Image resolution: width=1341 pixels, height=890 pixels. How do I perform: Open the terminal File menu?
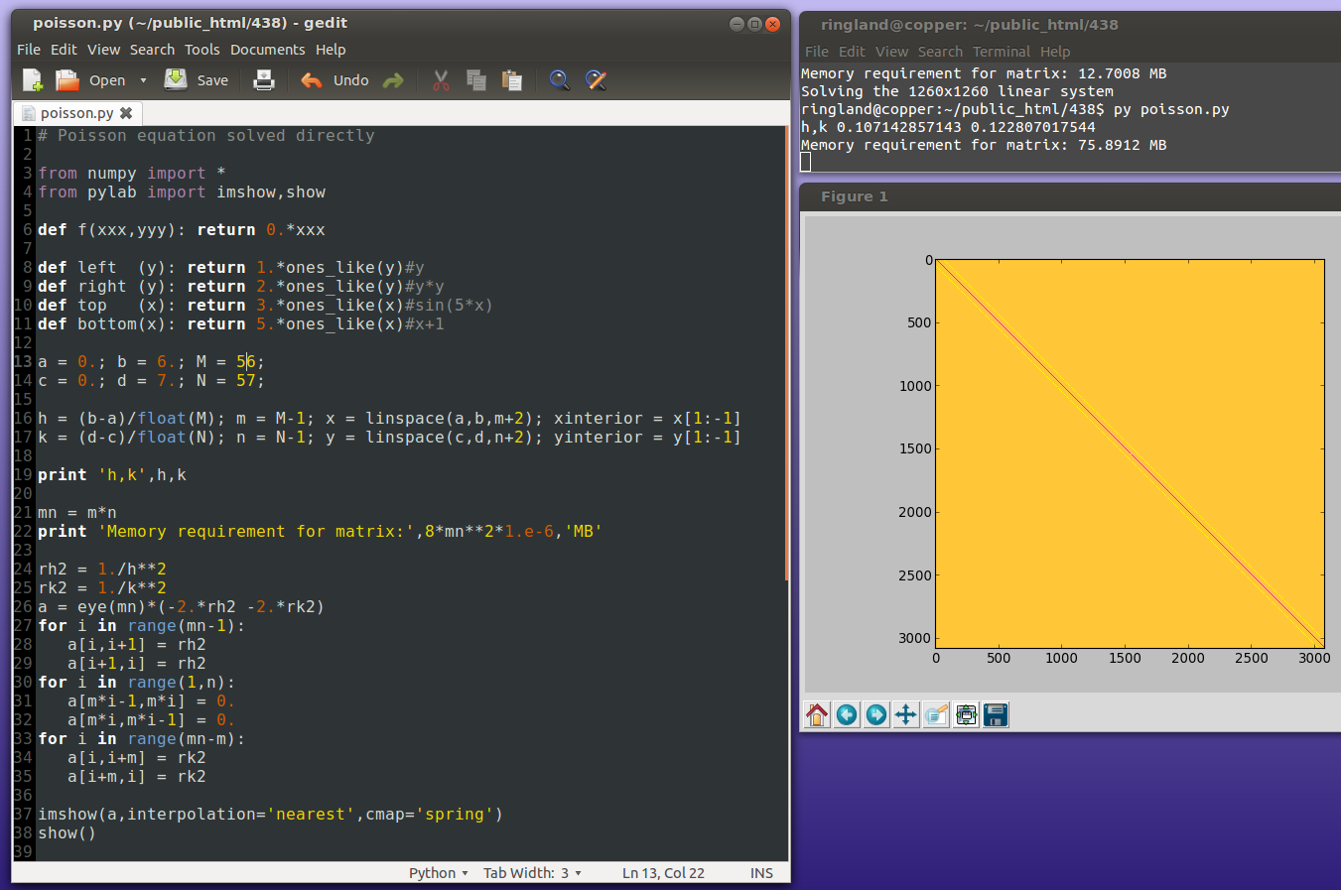coord(817,52)
